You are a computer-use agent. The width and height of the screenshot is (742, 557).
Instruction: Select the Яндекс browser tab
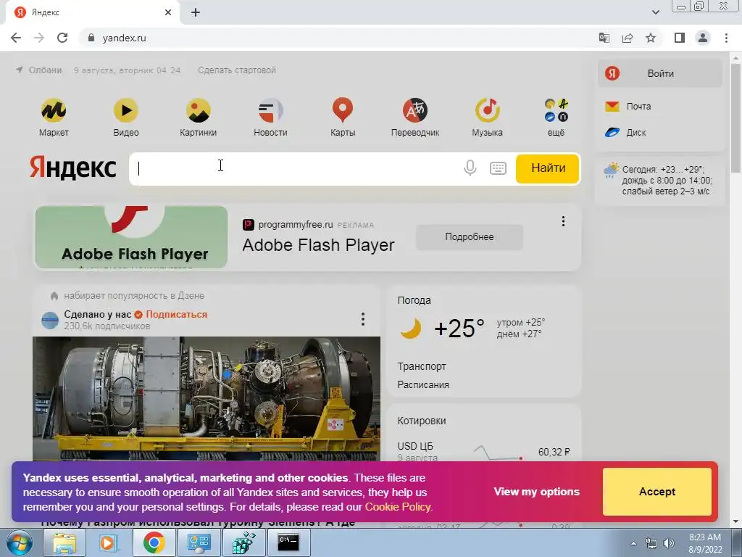pyautogui.click(x=92, y=13)
